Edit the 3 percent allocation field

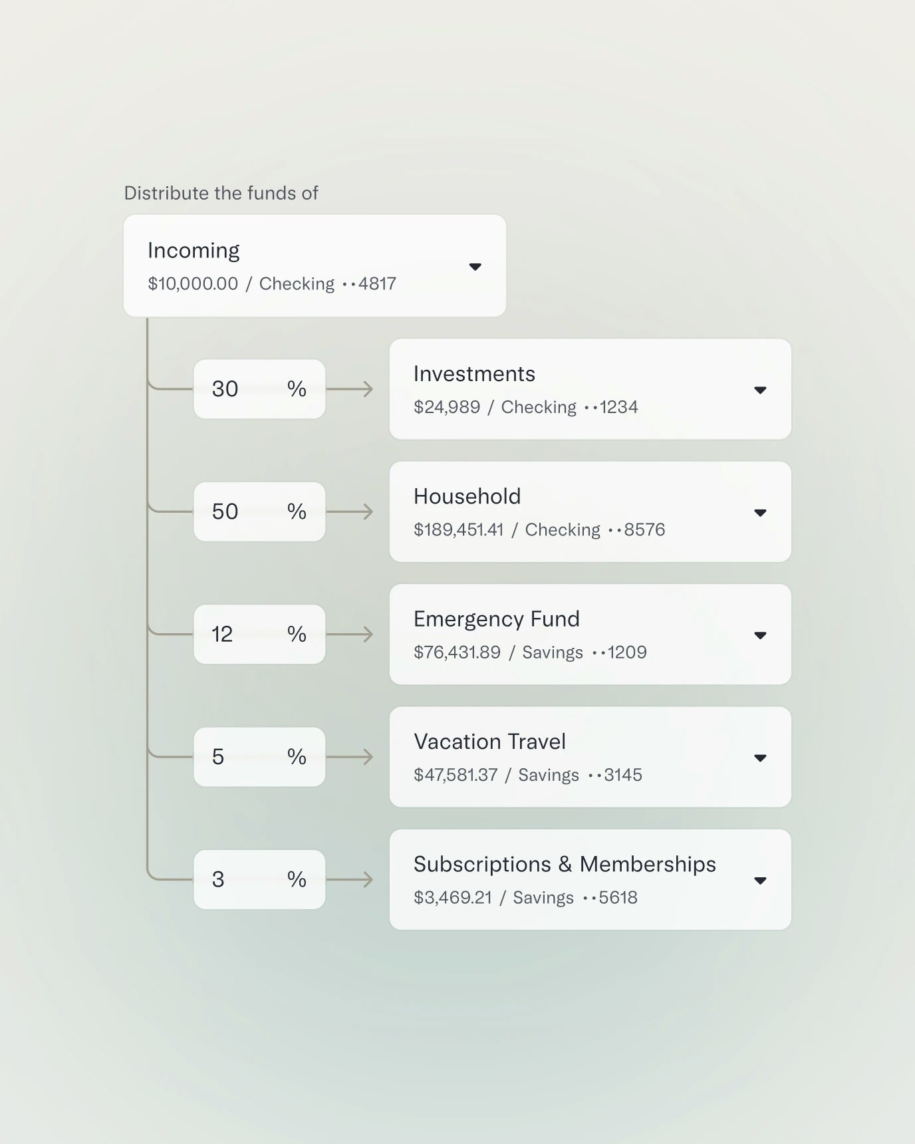pos(258,879)
